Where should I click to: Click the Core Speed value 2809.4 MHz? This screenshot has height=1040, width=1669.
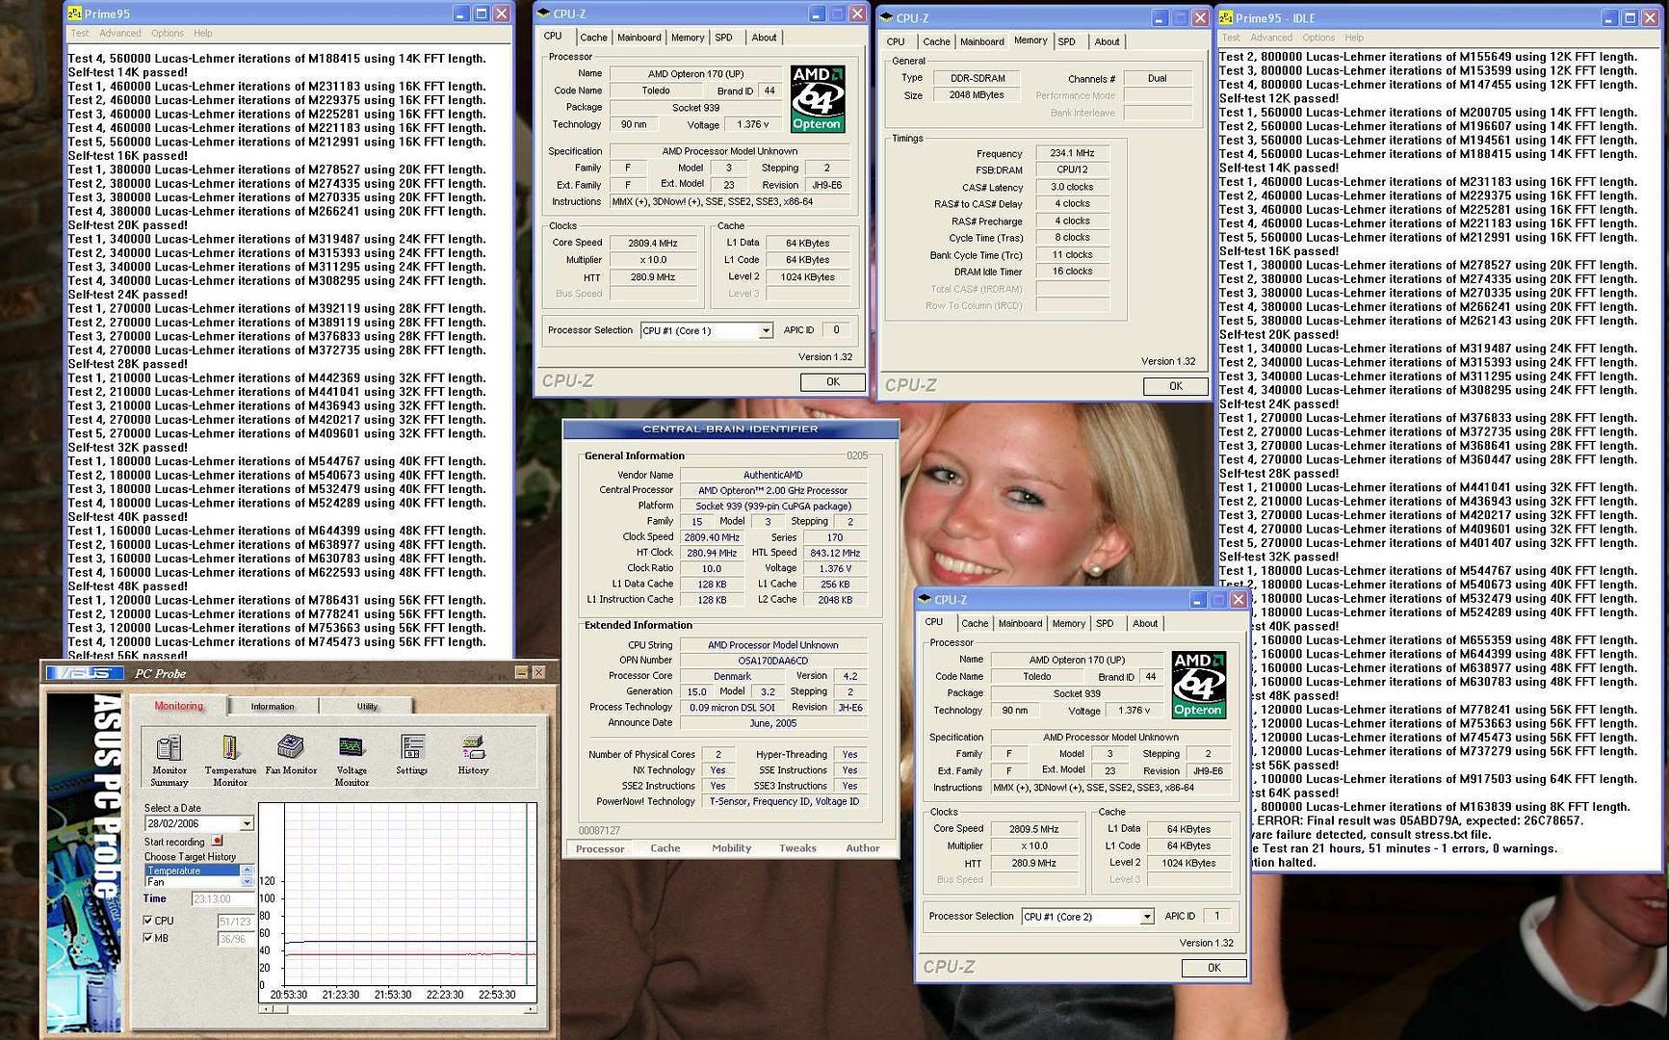[x=653, y=243]
